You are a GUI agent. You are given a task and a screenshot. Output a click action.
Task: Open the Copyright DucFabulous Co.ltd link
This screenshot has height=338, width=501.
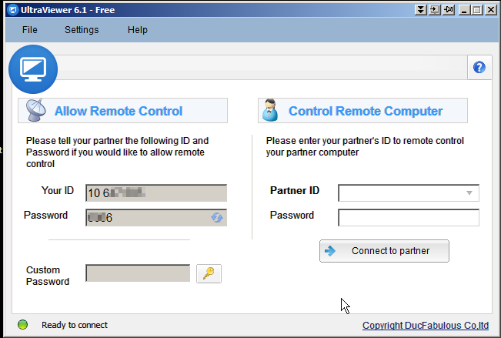point(426,326)
